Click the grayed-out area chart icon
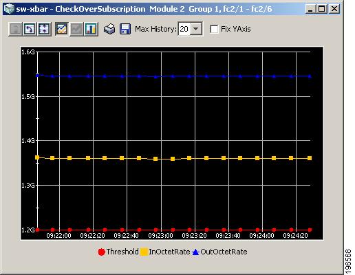The width and height of the screenshot is (355, 275). point(76,29)
